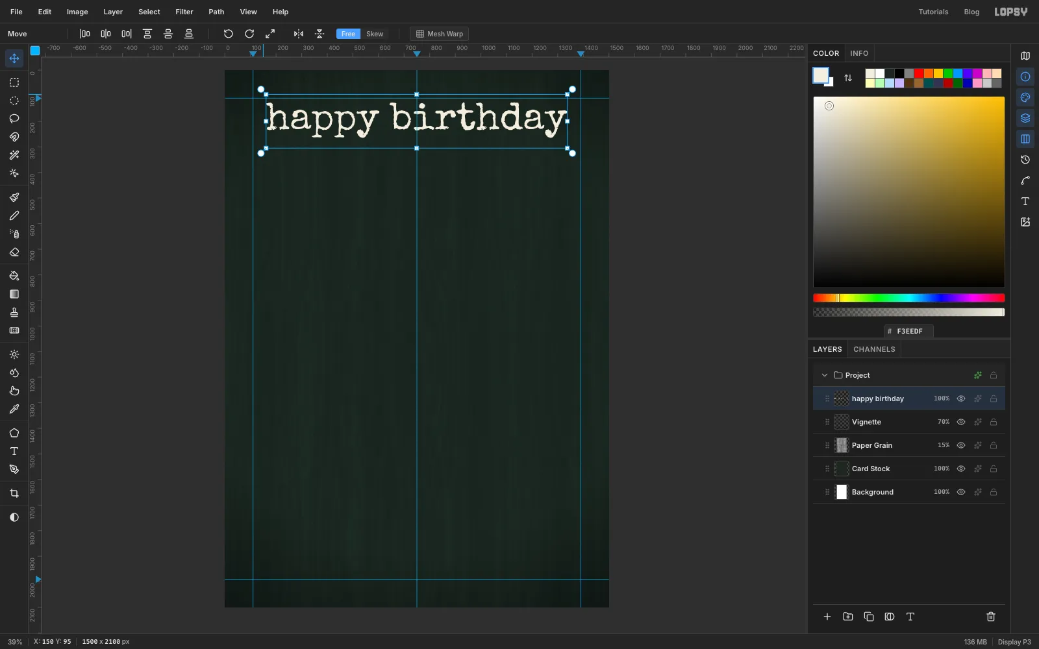
Task: Select the Lasso tool
Action: pos(14,119)
